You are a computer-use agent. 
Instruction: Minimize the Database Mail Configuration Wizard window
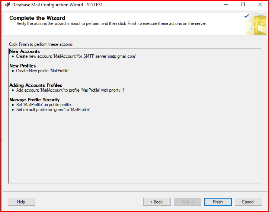[x=226, y=5]
